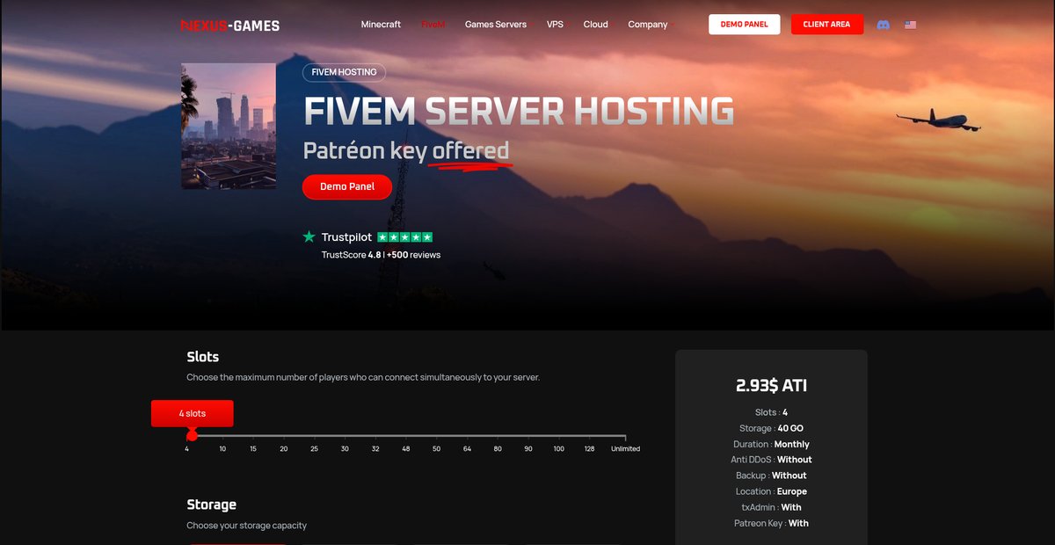This screenshot has height=545, width=1055.
Task: Click the red CLIENT AREA button
Action: pyautogui.click(x=826, y=25)
